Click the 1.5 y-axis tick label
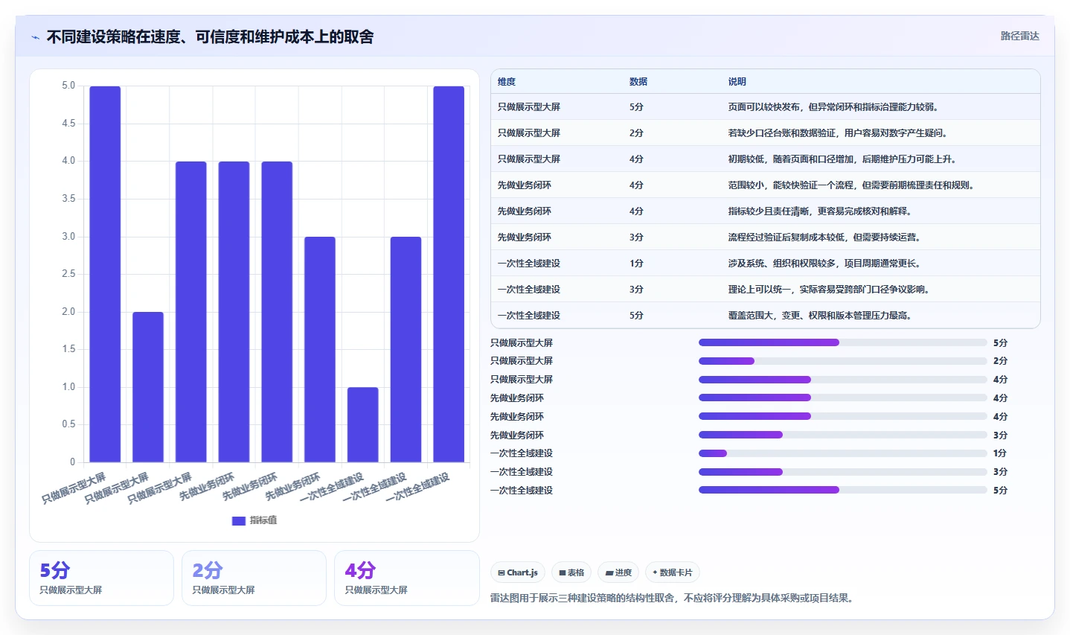The width and height of the screenshot is (1070, 635). (68, 349)
